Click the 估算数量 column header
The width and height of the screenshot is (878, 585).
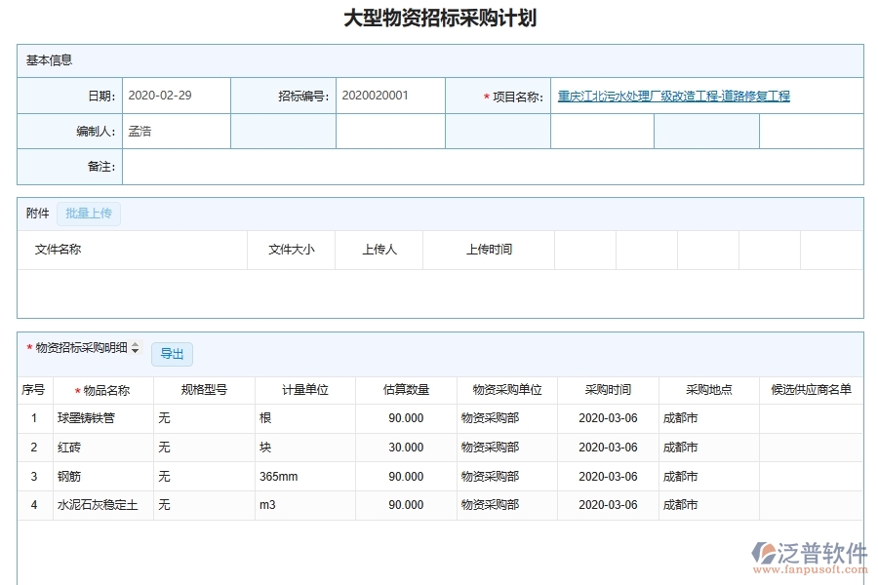coord(404,389)
